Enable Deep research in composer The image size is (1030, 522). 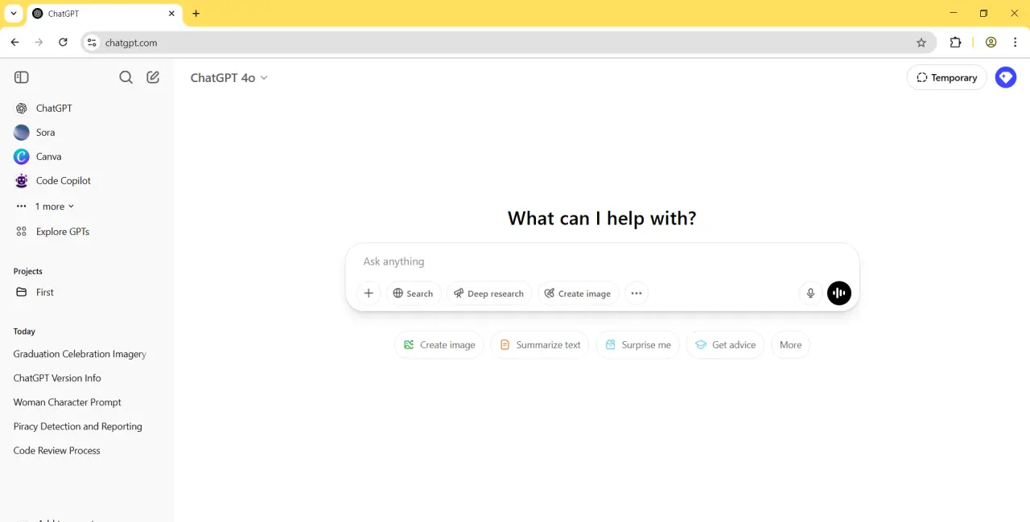489,294
